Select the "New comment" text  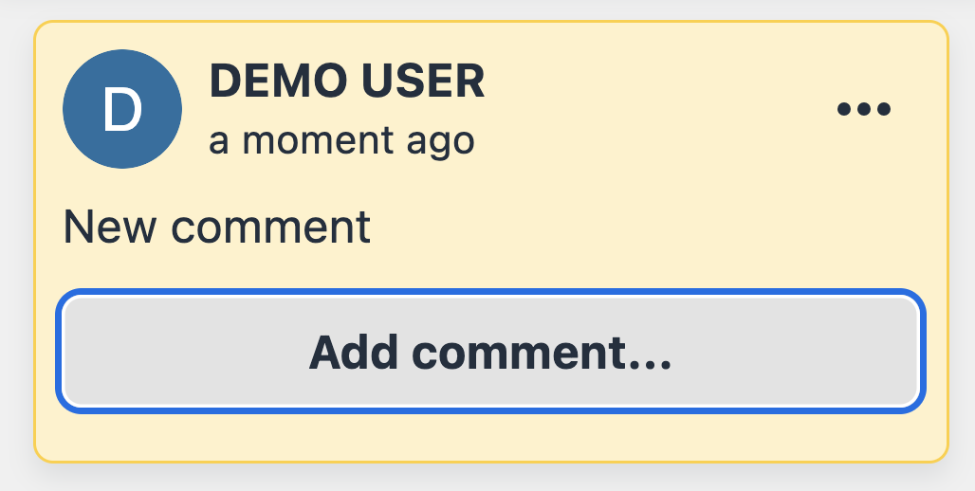click(x=216, y=227)
